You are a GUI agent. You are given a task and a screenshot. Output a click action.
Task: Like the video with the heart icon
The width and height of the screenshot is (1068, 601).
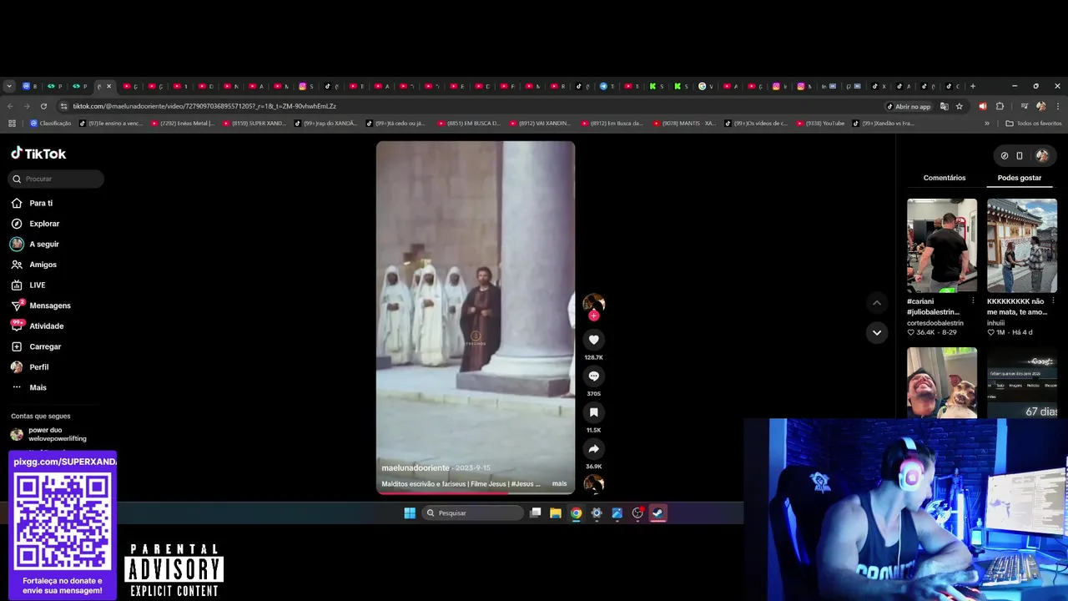[593, 340]
